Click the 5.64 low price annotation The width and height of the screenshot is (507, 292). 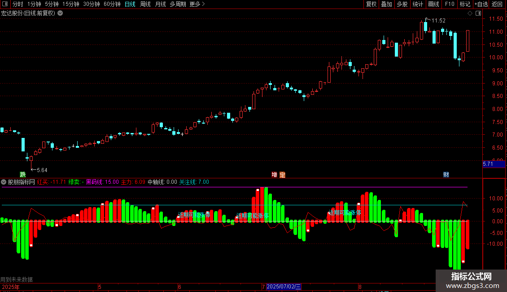tap(42, 170)
